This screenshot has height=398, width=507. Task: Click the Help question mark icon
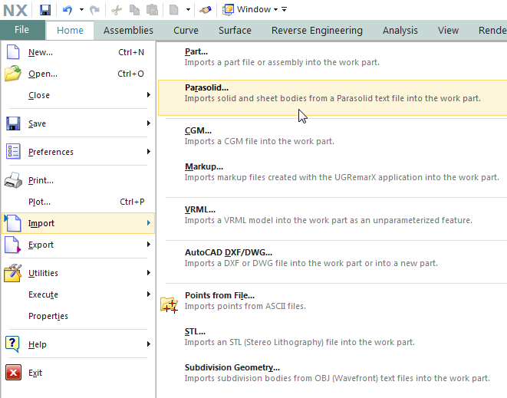(12, 344)
